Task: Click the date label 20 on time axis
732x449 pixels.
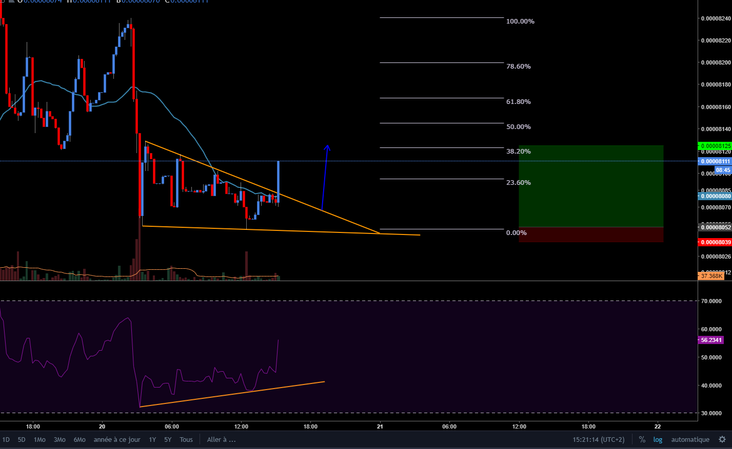Action: pos(102,426)
